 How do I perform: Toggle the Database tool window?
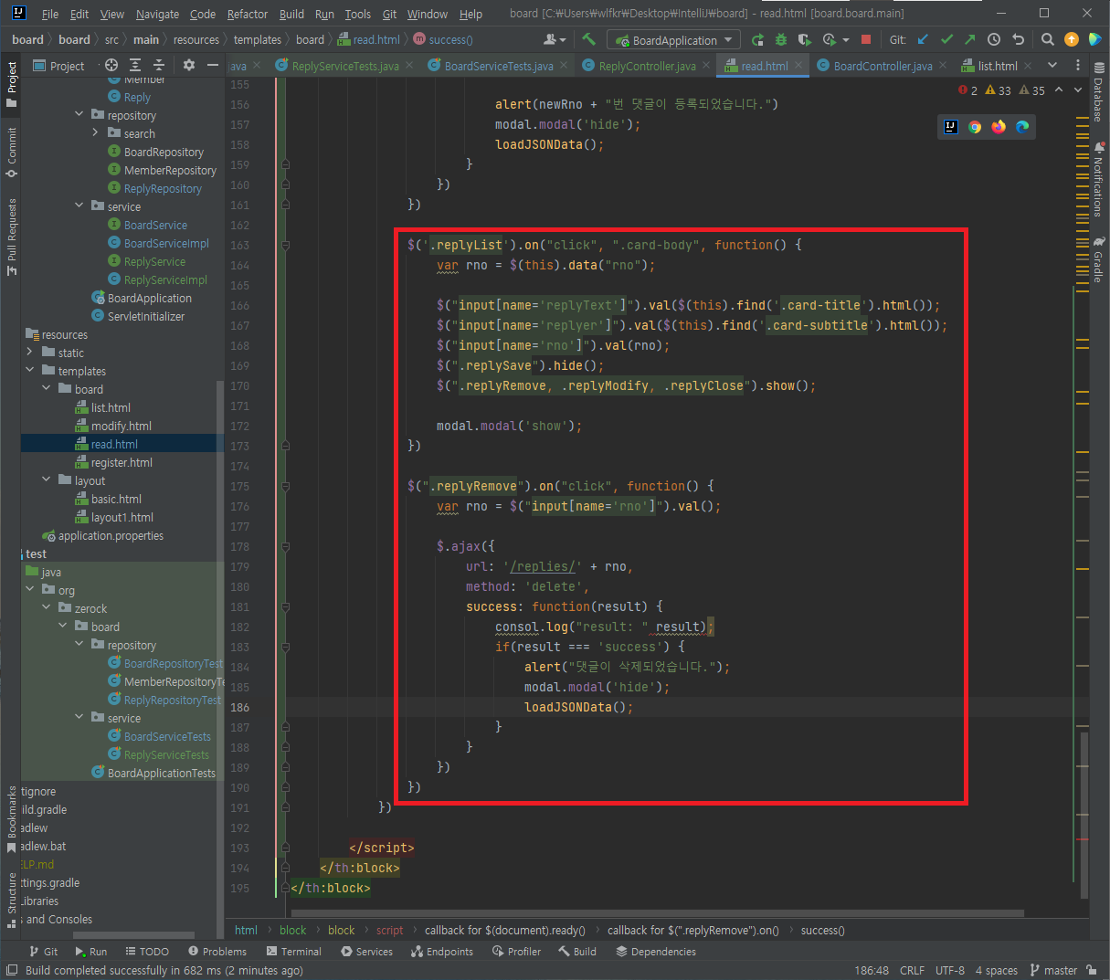(1099, 92)
